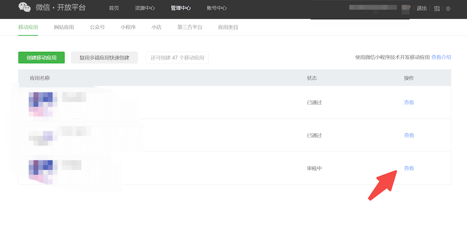Open 首页 in the top navigation
Screen dimensions: 467x225
click(x=114, y=8)
